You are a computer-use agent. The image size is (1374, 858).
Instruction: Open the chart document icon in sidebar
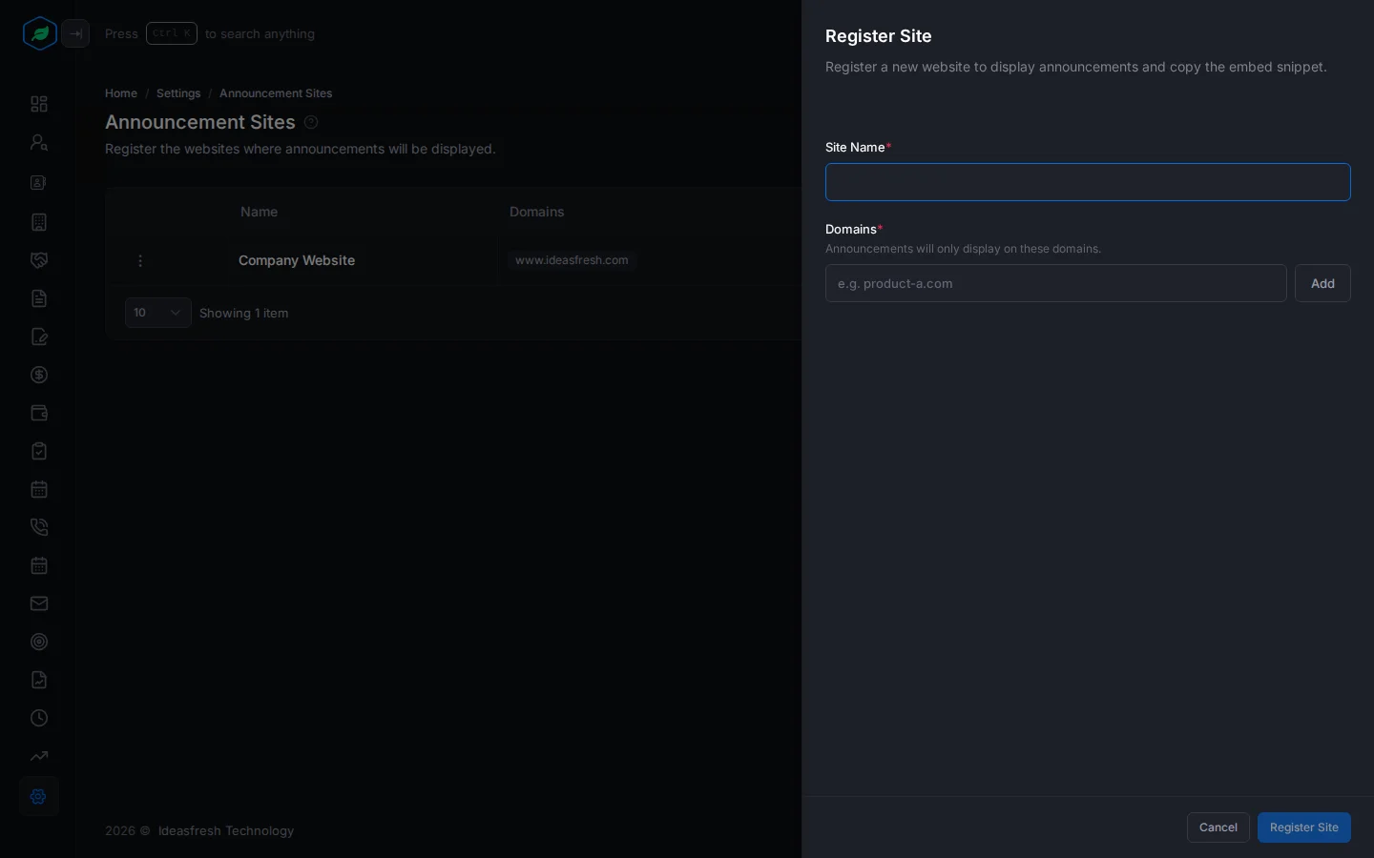tap(39, 680)
